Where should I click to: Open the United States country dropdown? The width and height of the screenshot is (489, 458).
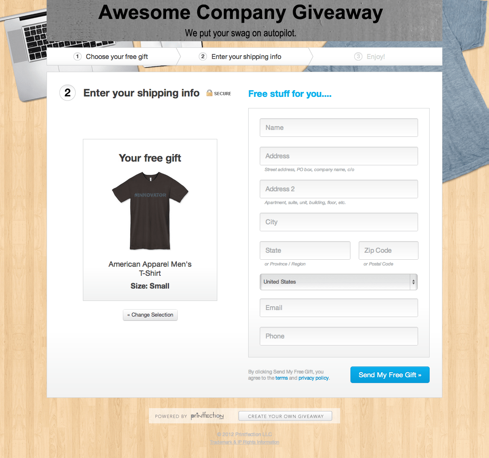click(339, 282)
